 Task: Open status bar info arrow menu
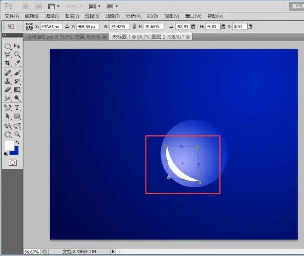point(113,251)
